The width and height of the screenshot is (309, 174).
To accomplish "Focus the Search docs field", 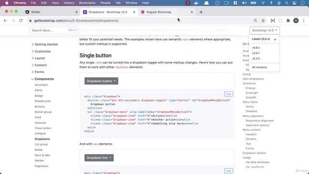I will [54, 30].
